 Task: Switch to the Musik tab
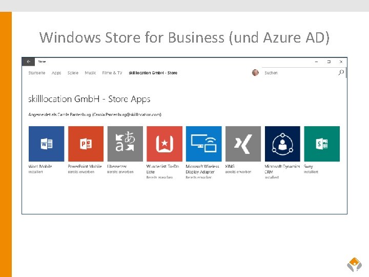[90, 73]
